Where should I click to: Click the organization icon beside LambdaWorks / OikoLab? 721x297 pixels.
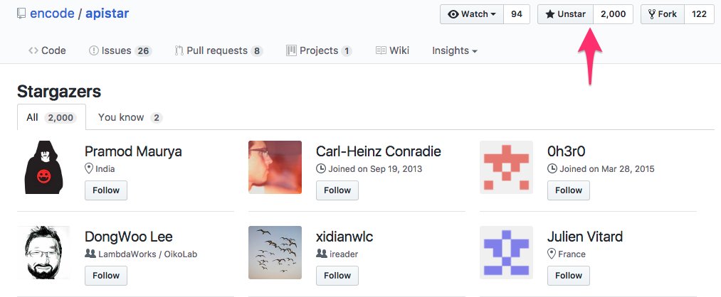[90, 254]
